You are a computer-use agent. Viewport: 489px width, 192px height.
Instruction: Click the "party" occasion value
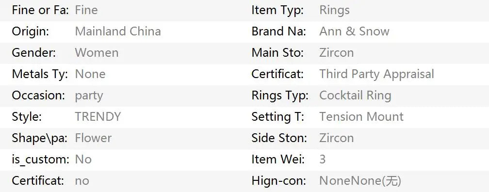pos(89,96)
